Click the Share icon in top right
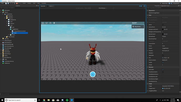 [x=171, y=3]
